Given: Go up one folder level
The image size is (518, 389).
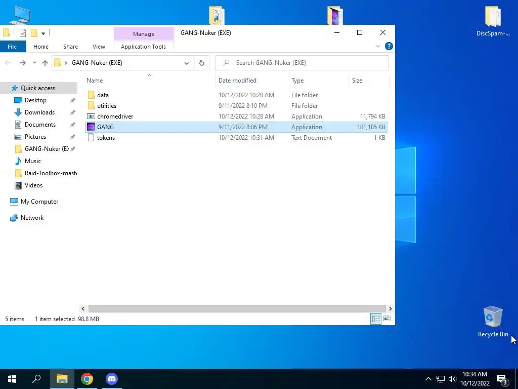Looking at the screenshot, I should [x=45, y=63].
